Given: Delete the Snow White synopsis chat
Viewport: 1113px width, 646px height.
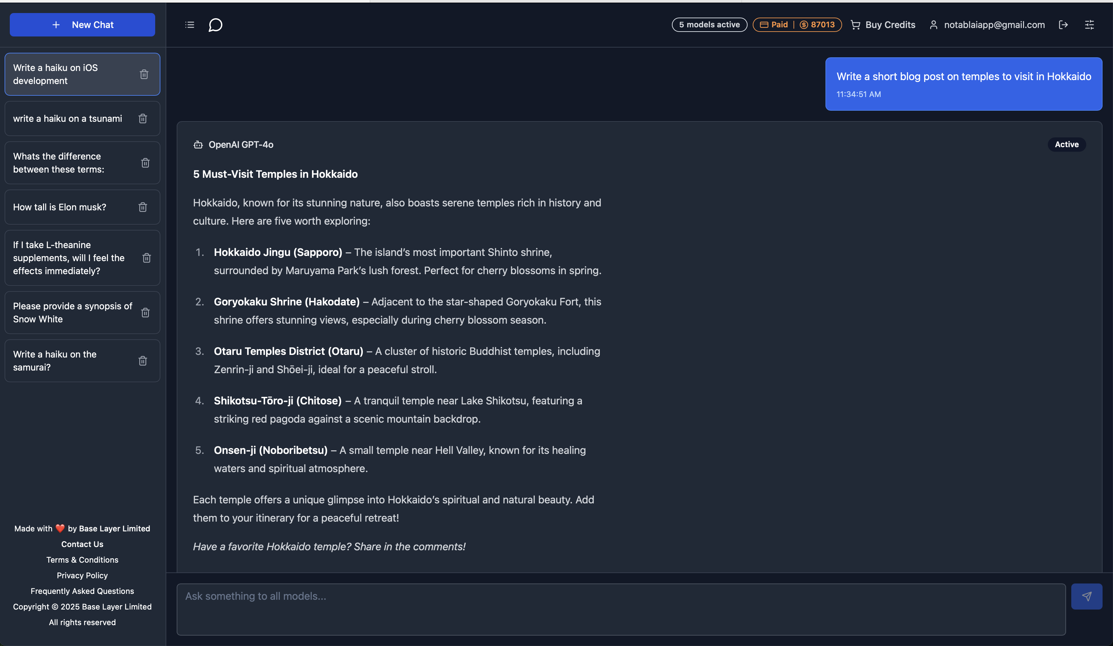Looking at the screenshot, I should tap(145, 312).
